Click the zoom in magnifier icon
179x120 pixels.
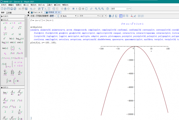pos(96,9)
